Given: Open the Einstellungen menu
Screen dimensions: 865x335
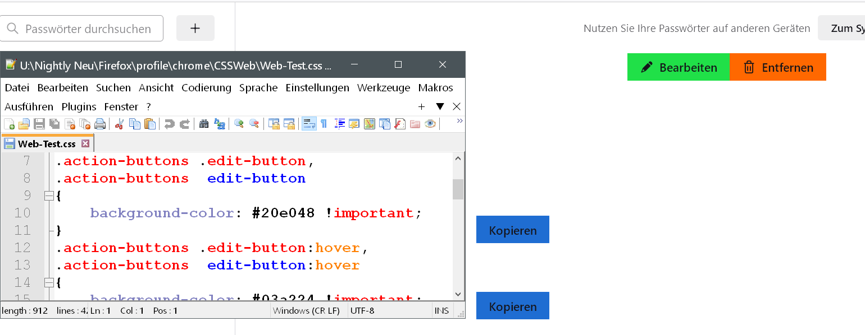Looking at the screenshot, I should [x=317, y=88].
